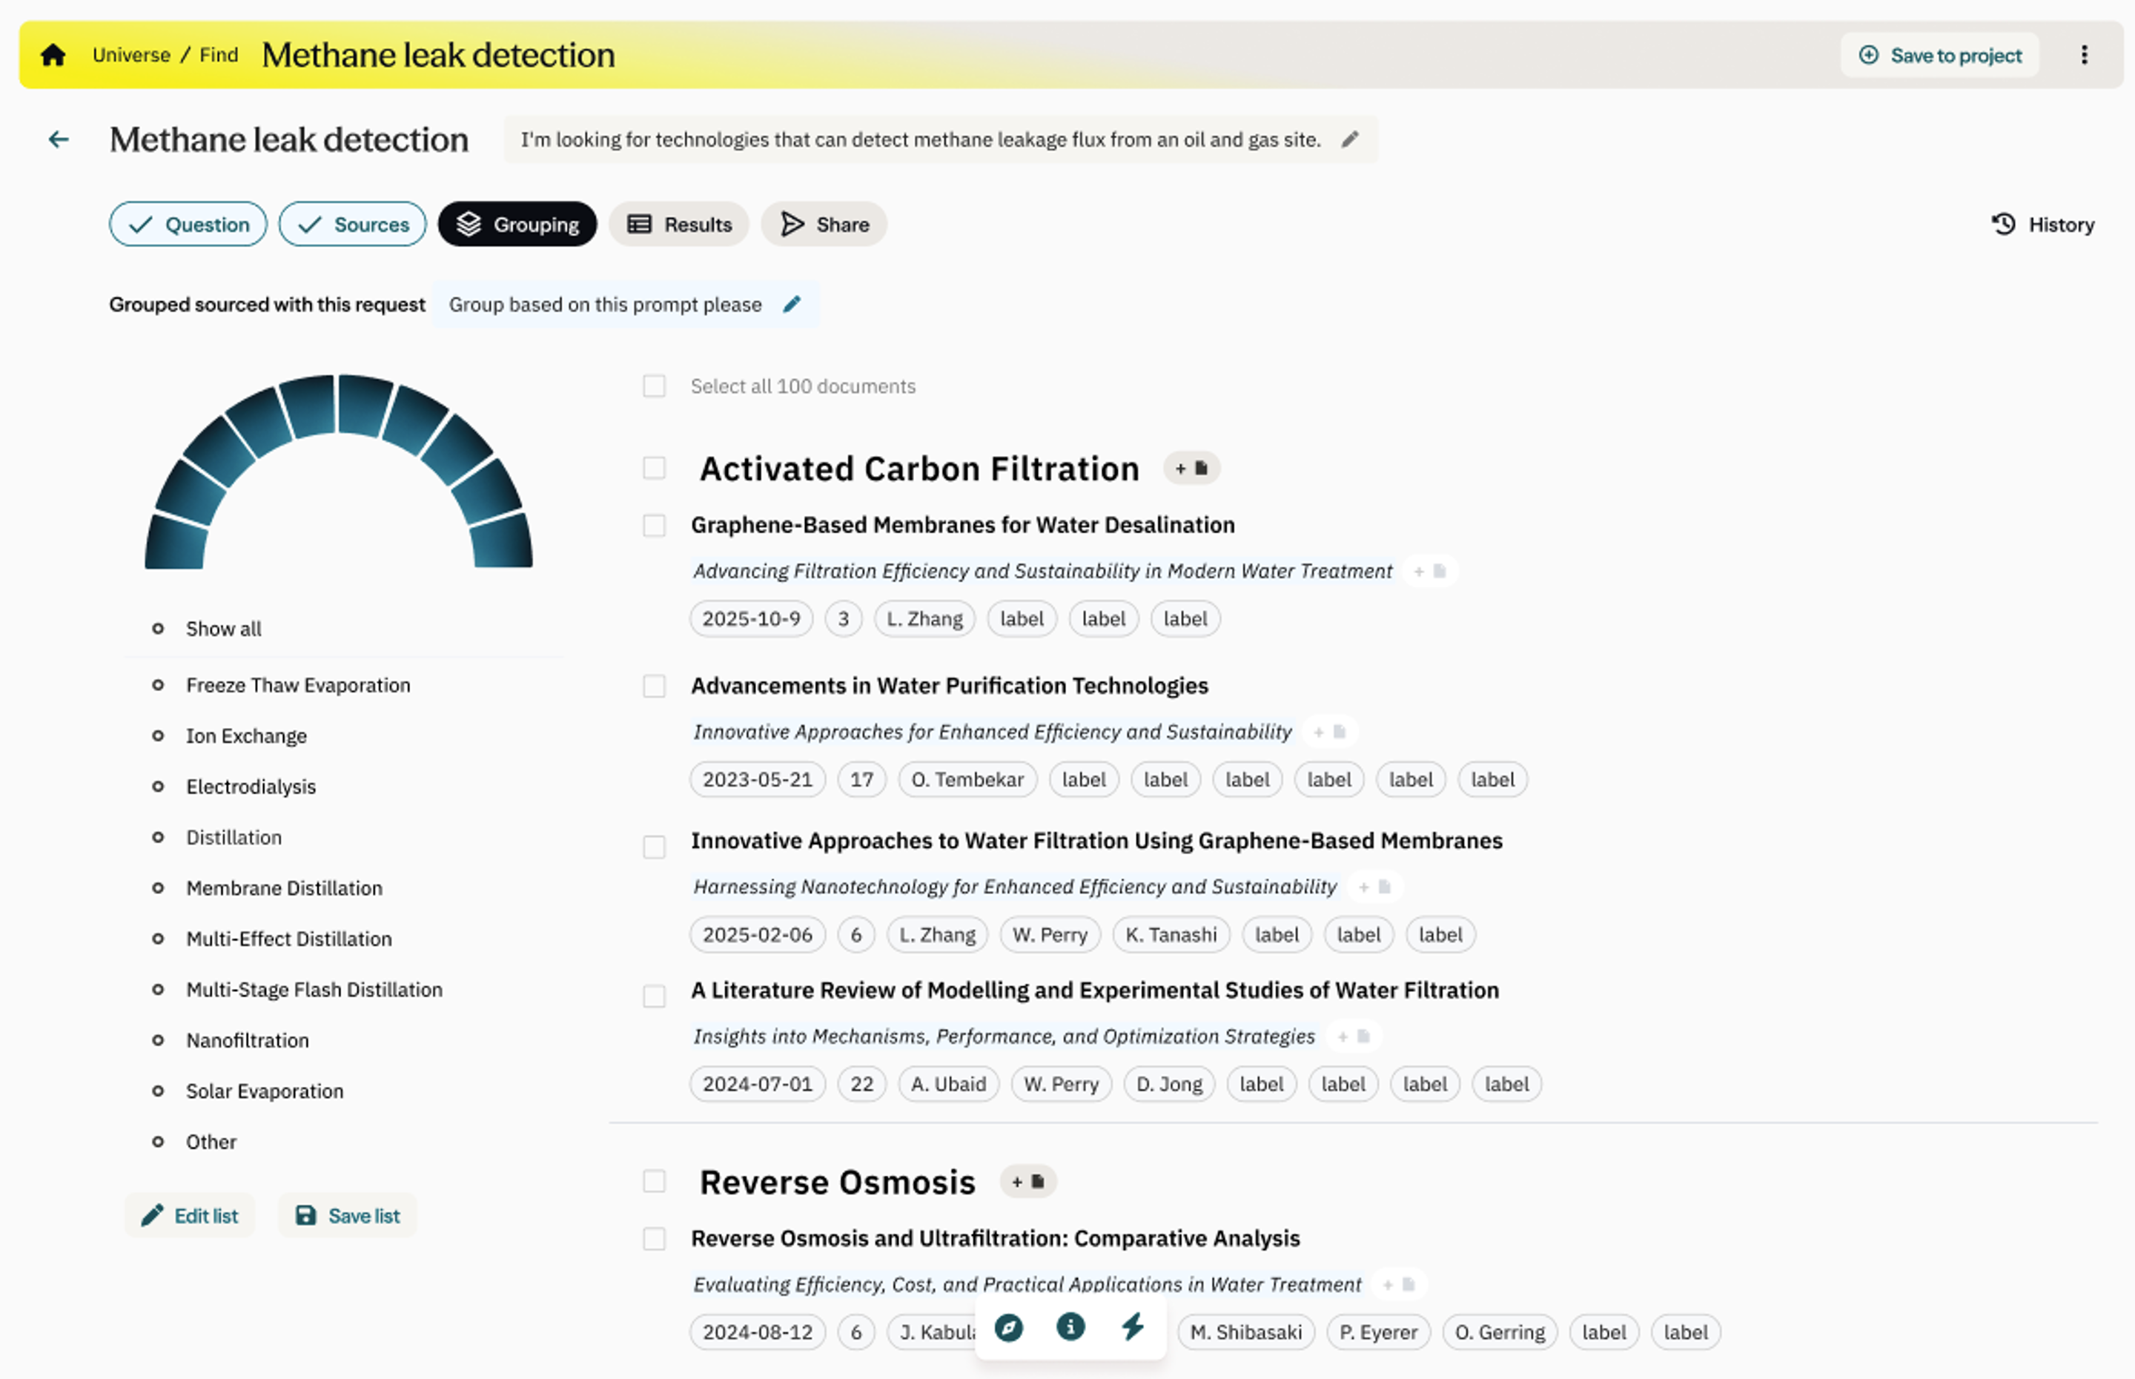The image size is (2135, 1379).
Task: Check Reverse Osmosis and Ultrafiltration document checkbox
Action: 655,1240
